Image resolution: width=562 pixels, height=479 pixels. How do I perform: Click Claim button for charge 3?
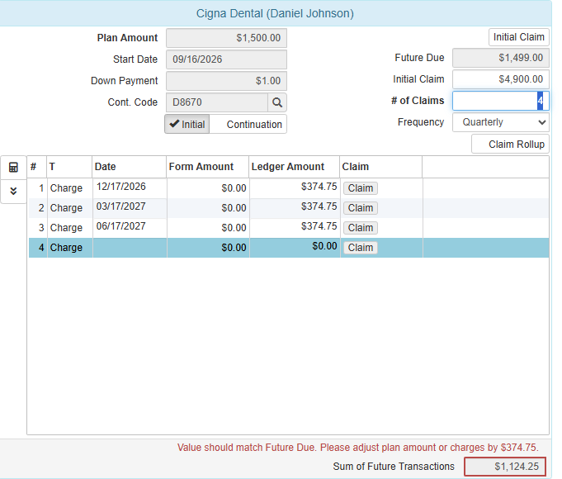[x=360, y=227]
